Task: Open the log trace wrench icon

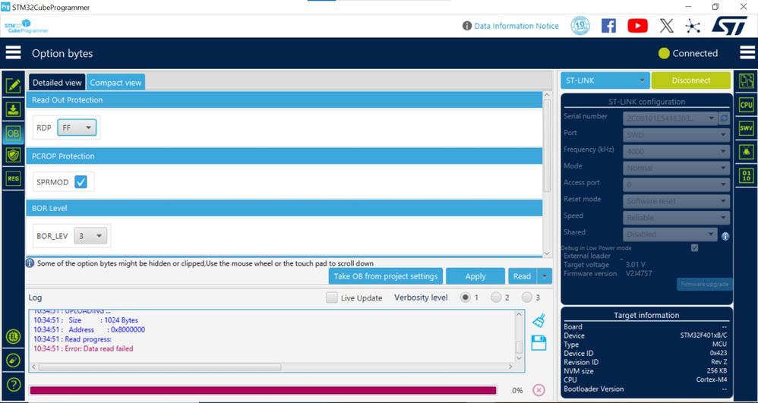Action: [x=13, y=360]
